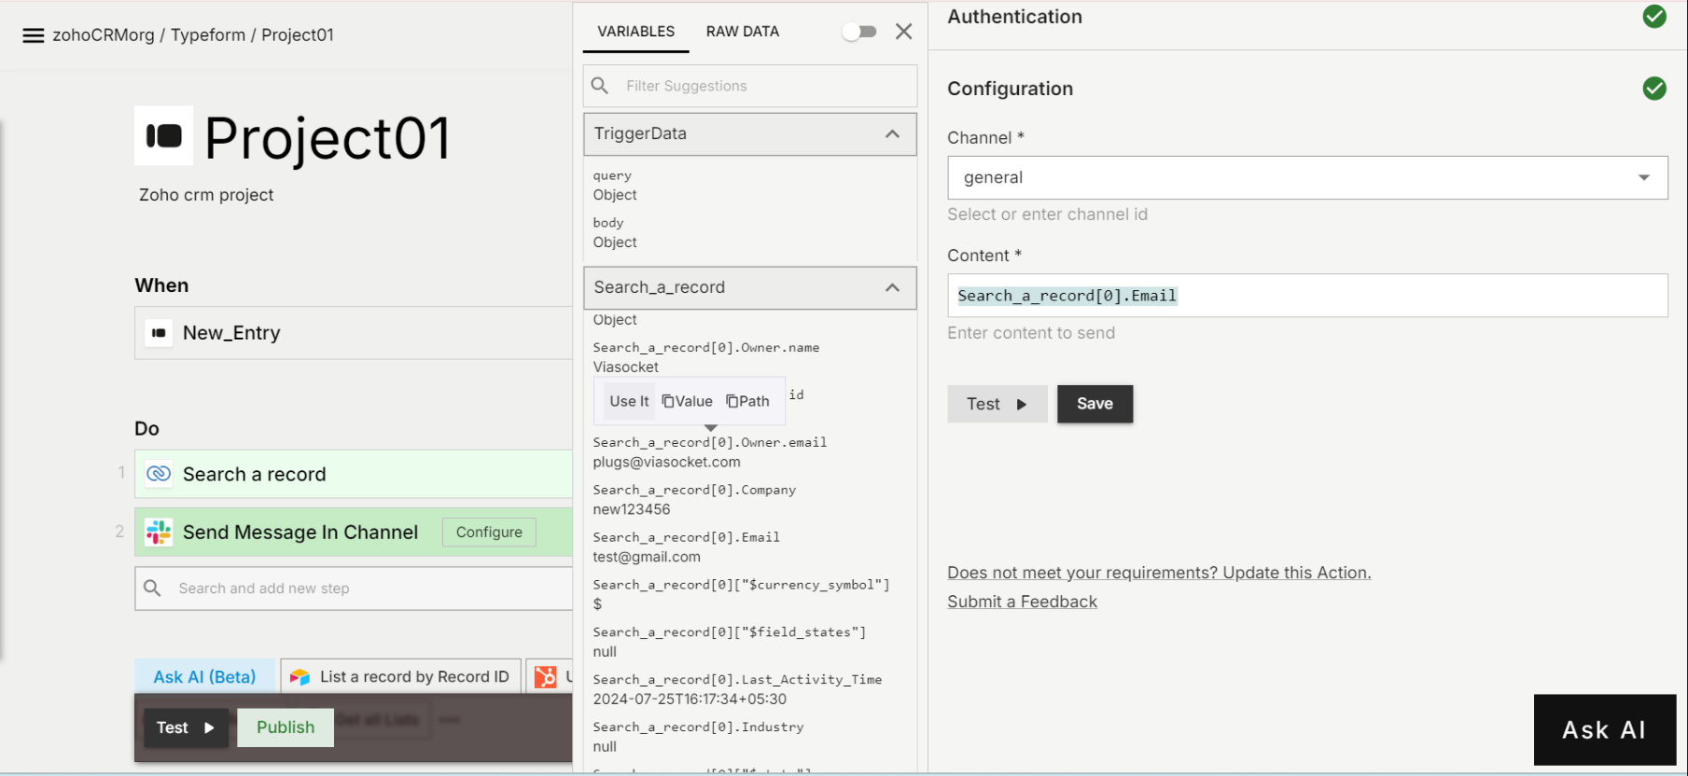
Task: Select Search_a_record[0].Owner.email variable
Action: click(710, 443)
